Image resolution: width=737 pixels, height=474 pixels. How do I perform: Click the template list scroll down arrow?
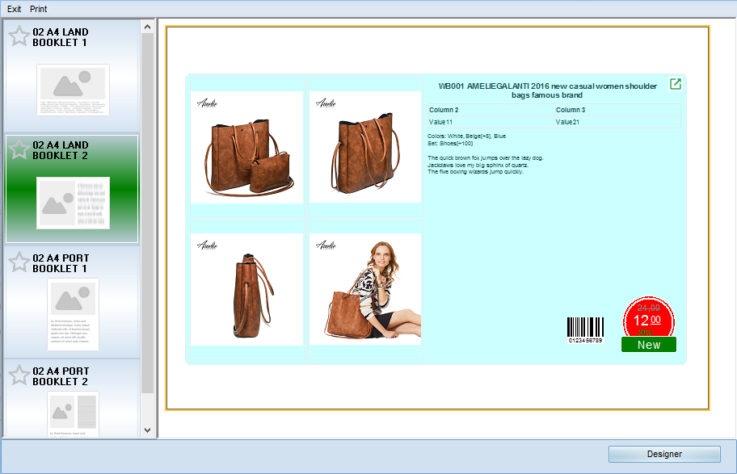click(148, 430)
